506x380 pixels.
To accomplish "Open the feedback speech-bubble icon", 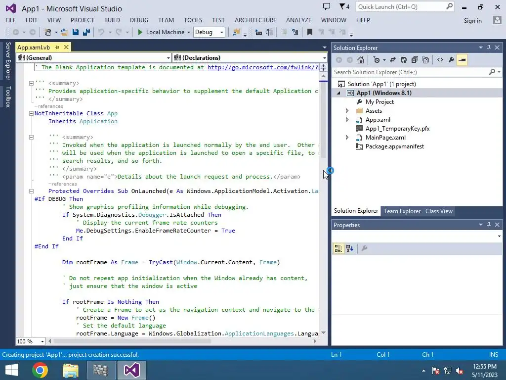I will tap(327, 6).
